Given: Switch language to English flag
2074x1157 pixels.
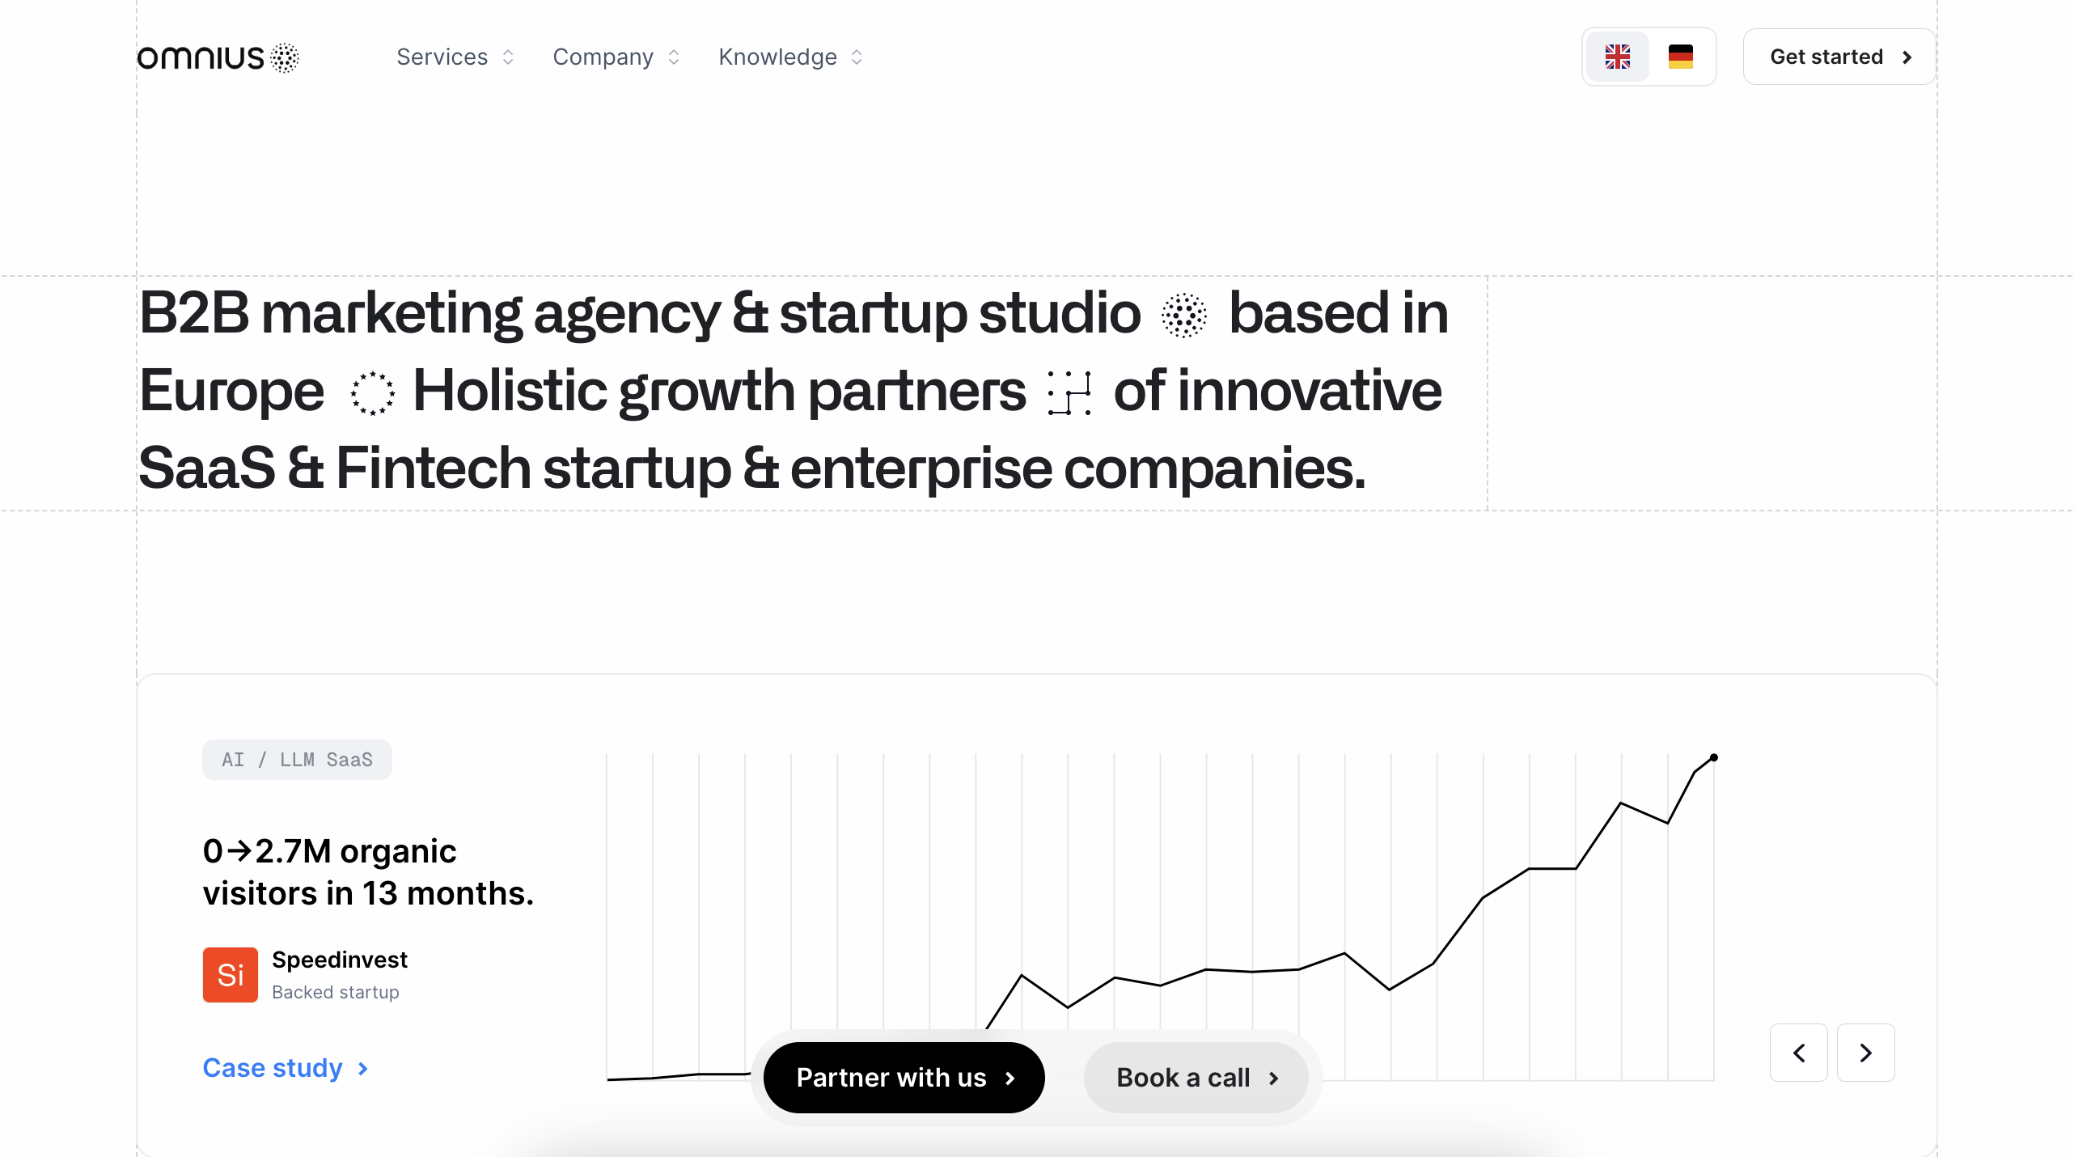Looking at the screenshot, I should coord(1617,57).
